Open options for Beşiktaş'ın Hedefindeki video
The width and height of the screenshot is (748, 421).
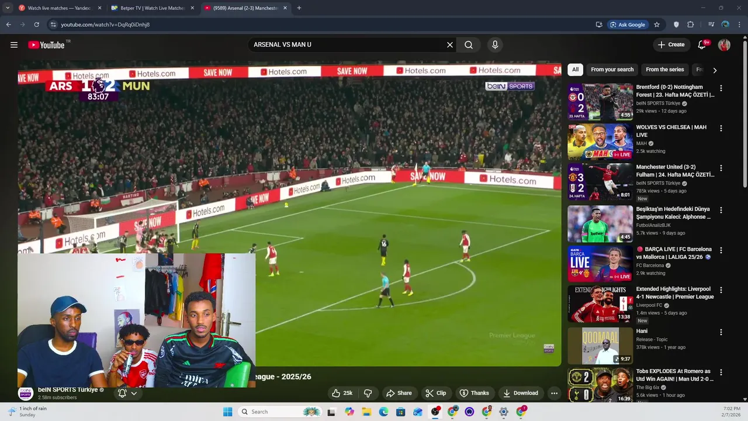pyautogui.click(x=721, y=210)
